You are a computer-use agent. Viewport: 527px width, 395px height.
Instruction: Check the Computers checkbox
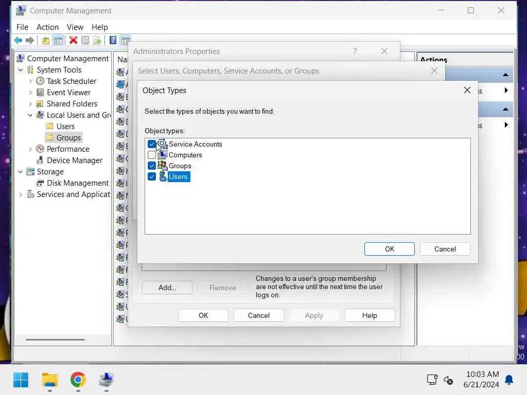point(152,155)
